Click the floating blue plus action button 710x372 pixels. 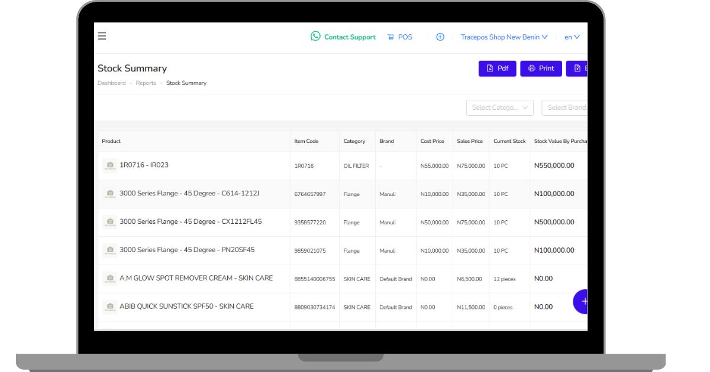click(x=580, y=301)
